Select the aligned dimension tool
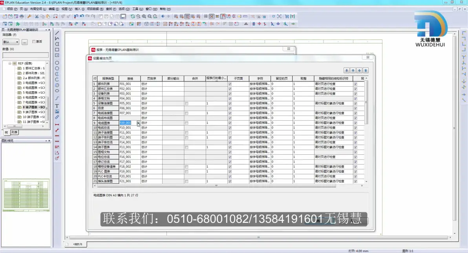This screenshot has width=468, height=253. 57,130
